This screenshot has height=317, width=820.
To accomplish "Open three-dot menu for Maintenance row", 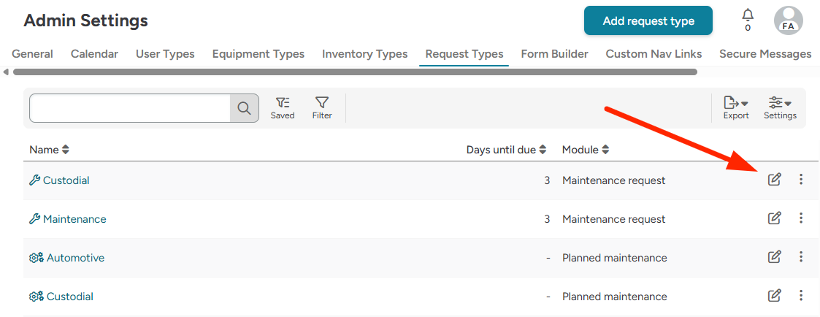I will 801,218.
